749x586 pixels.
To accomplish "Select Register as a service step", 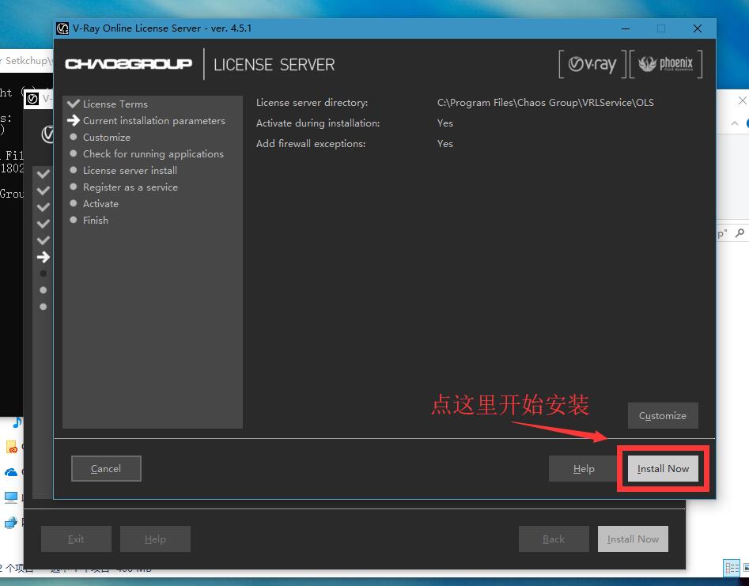I will point(131,187).
